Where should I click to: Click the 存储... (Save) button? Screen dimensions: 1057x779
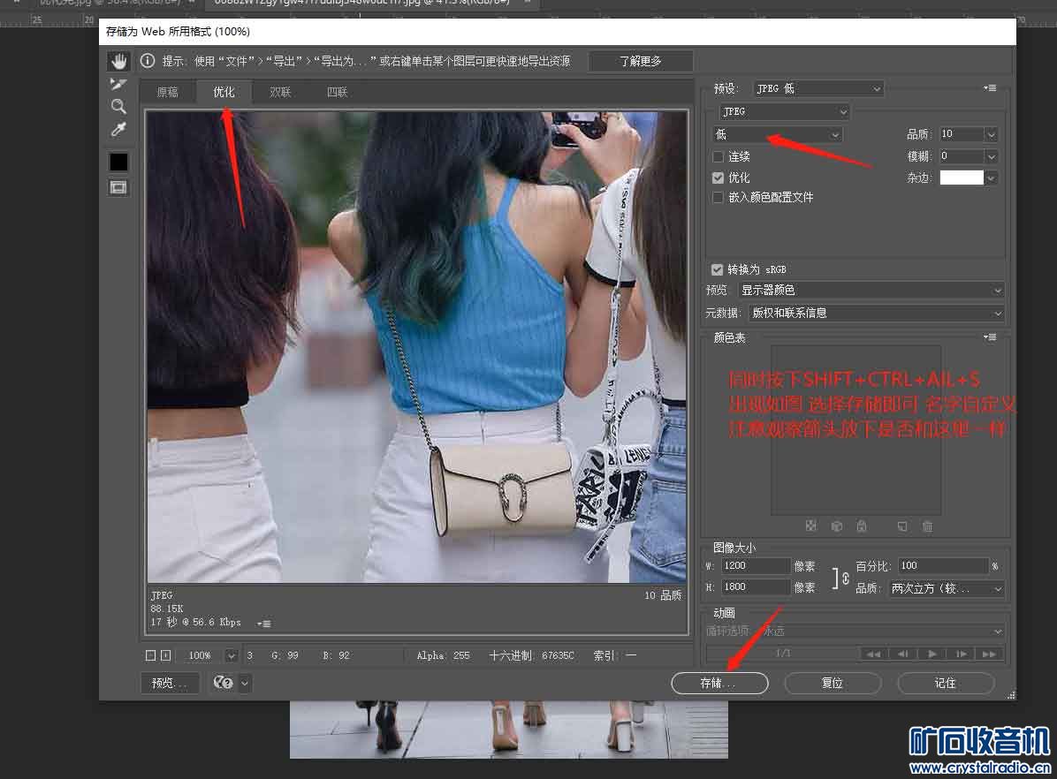719,683
